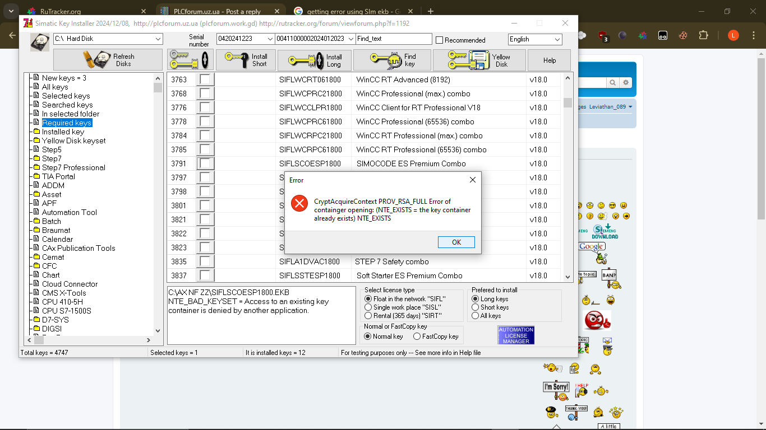Viewport: 766px width, 430px height.
Task: Click the Install Short key button
Action: (246, 60)
